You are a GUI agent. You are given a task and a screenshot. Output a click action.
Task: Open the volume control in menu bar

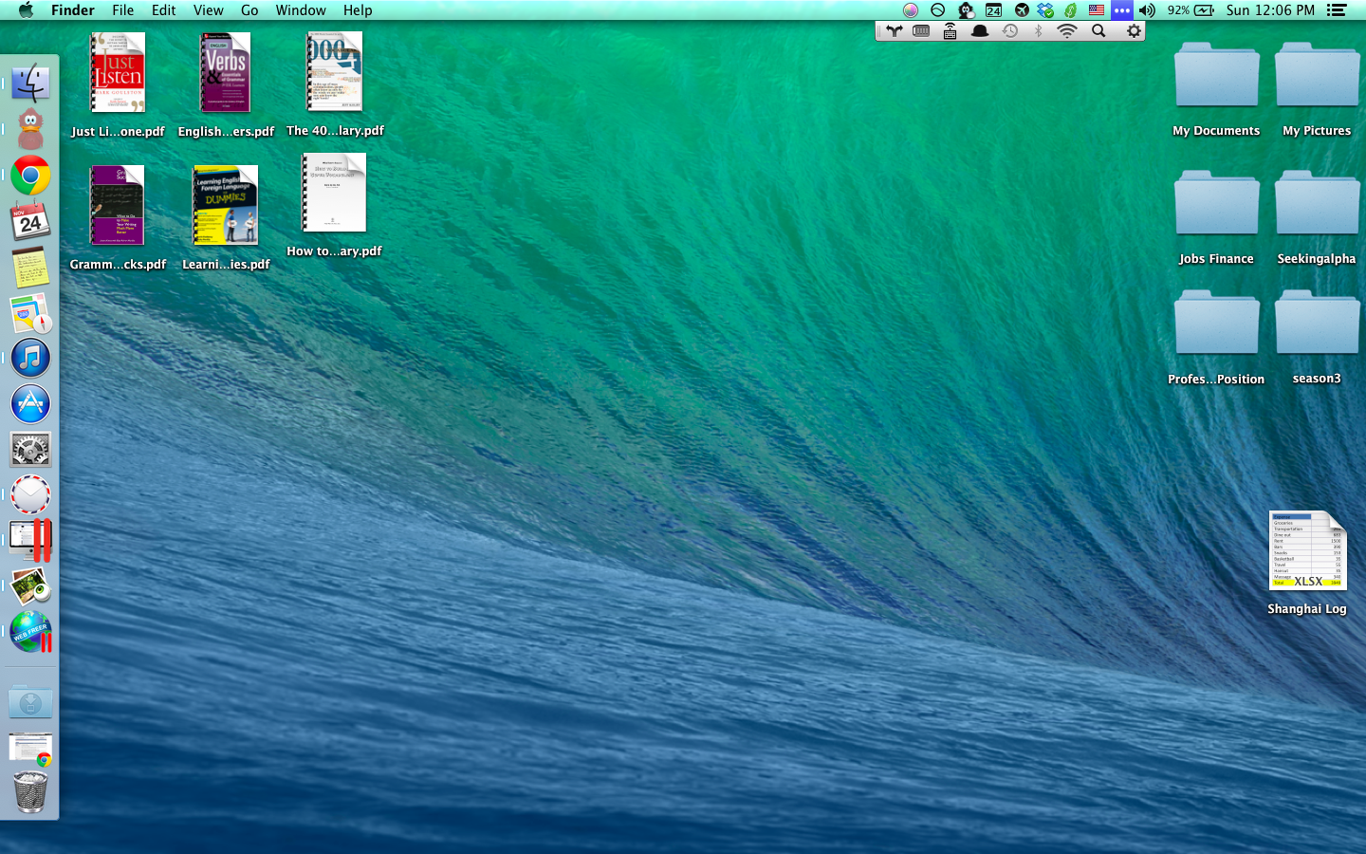[1147, 10]
